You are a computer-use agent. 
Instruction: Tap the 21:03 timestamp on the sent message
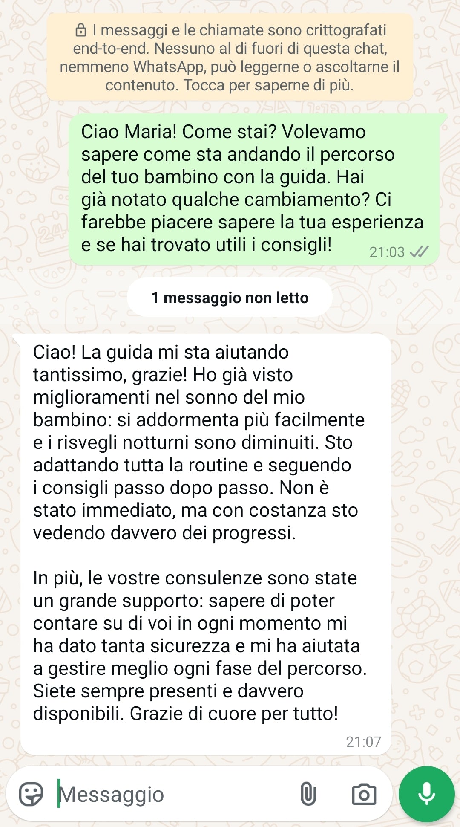click(x=387, y=252)
